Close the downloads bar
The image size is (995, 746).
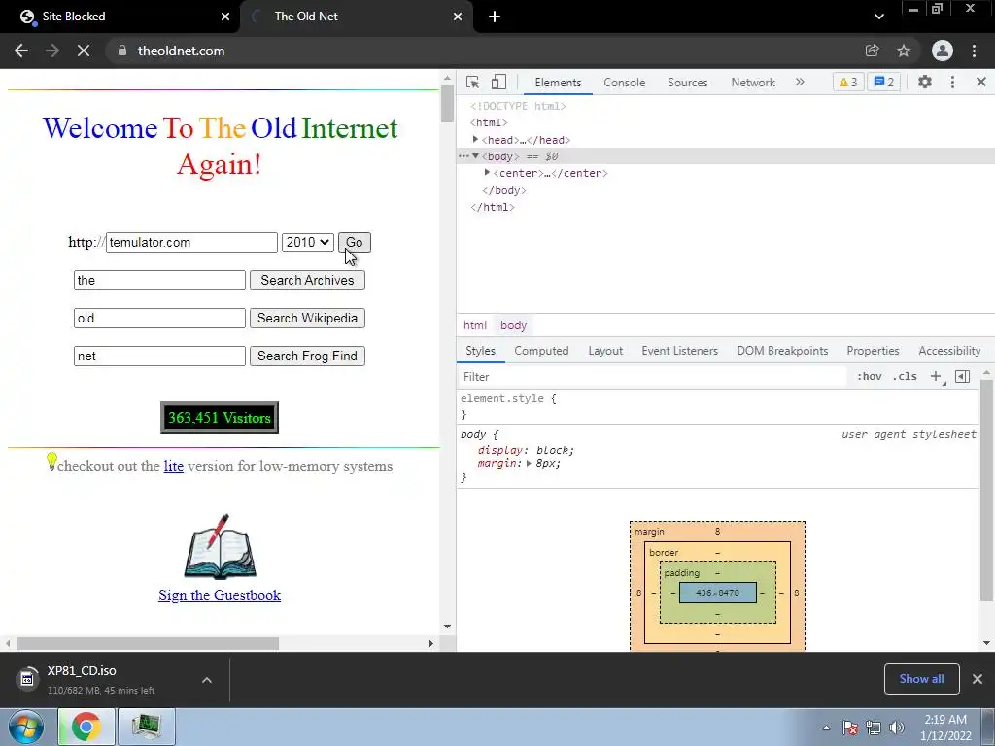point(978,679)
